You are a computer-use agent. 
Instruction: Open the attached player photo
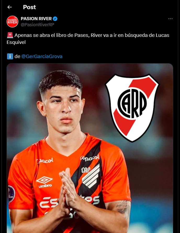point(90,148)
